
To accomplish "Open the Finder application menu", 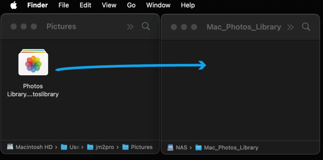I will pos(38,5).
